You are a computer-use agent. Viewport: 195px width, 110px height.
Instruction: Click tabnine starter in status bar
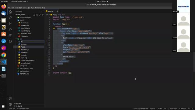point(23,109)
